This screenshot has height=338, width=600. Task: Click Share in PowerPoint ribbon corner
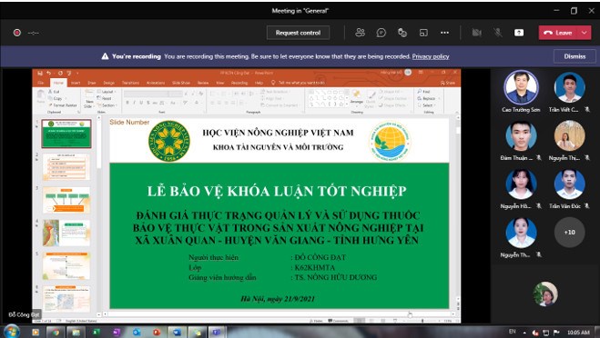click(x=448, y=83)
